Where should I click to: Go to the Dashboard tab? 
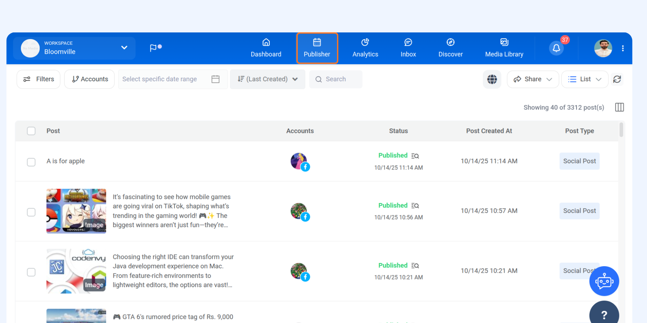(266, 48)
